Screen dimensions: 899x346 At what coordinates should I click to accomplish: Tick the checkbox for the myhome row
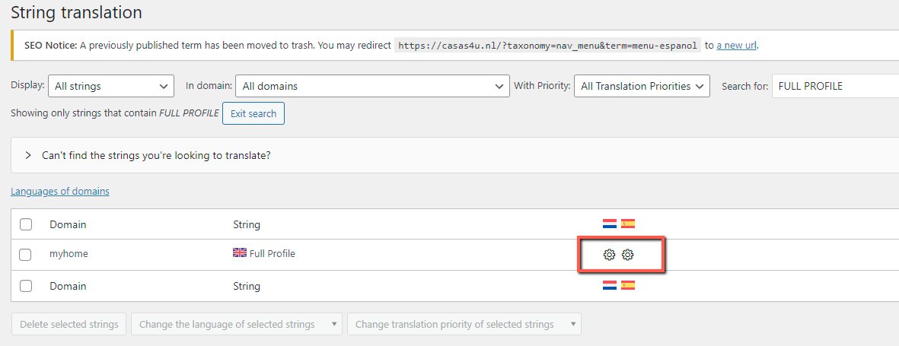point(26,254)
